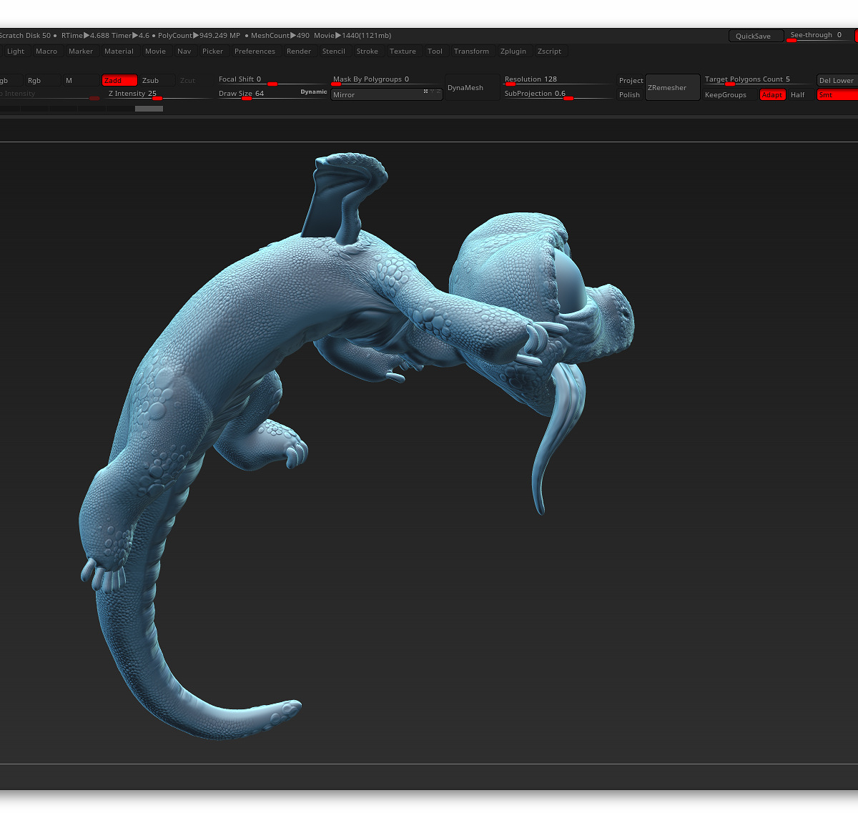Viewport: 858px width, 813px height.
Task: Toggle the M material mode
Action: [x=81, y=81]
